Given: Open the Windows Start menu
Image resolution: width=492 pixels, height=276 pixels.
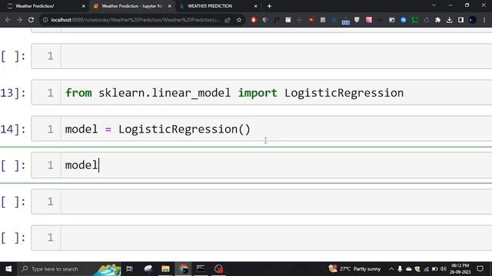Looking at the screenshot, I should click(8, 269).
